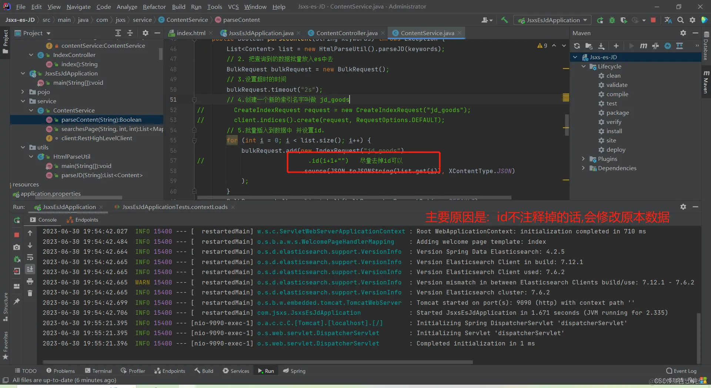Collapse all in the Project panel

coord(130,33)
